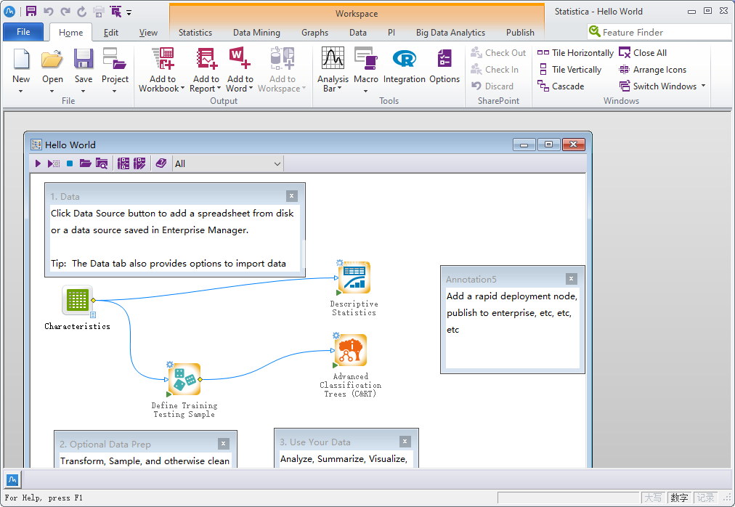The height and width of the screenshot is (507, 735).
Task: Select the Advanced Classification Trees node
Action: [x=351, y=350]
